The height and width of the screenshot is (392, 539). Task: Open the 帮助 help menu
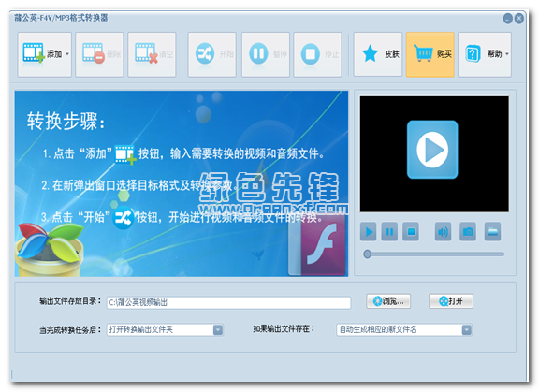click(x=485, y=54)
